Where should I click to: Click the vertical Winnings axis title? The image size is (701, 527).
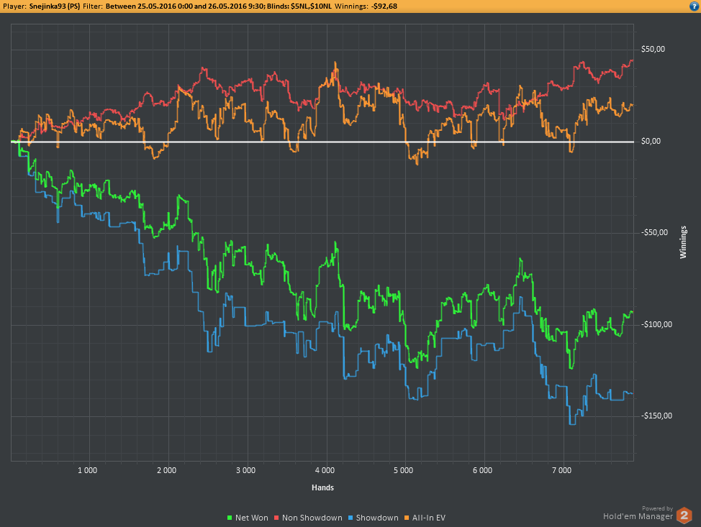(683, 242)
